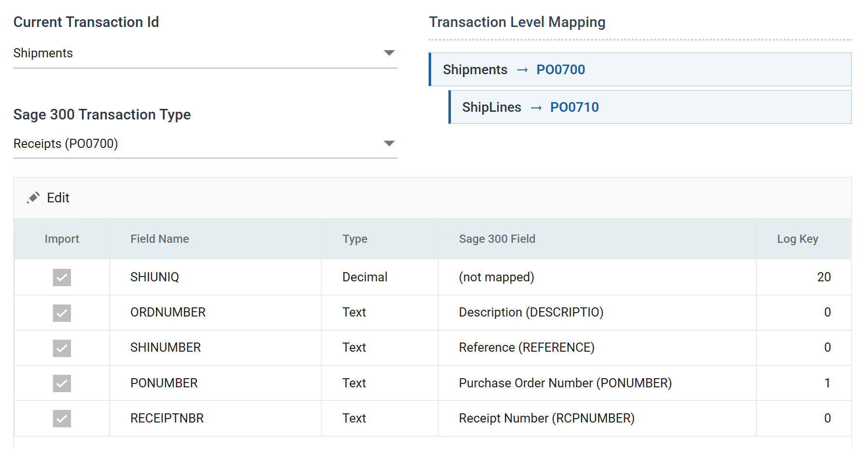Click the Description (DESCRIPTIO) cell

coord(597,312)
